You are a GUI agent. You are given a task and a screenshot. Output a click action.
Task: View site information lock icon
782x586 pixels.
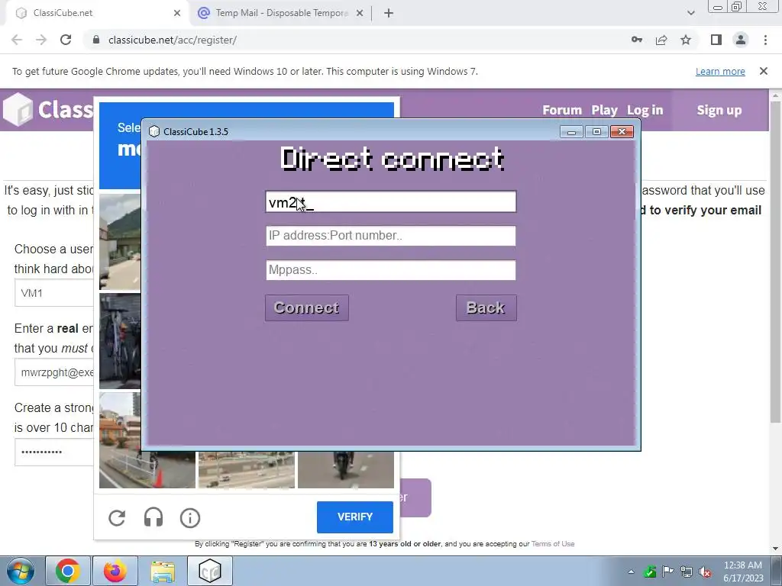[96, 40]
